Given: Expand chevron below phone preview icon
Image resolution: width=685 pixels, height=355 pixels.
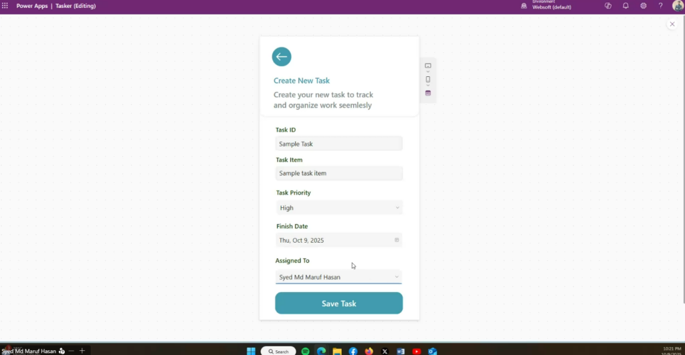Looking at the screenshot, I should (x=427, y=86).
